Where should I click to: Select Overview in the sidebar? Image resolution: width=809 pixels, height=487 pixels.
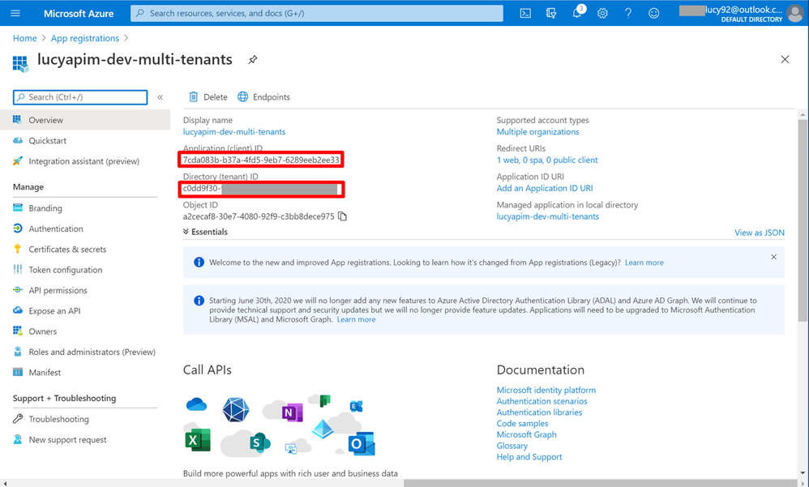click(x=85, y=120)
